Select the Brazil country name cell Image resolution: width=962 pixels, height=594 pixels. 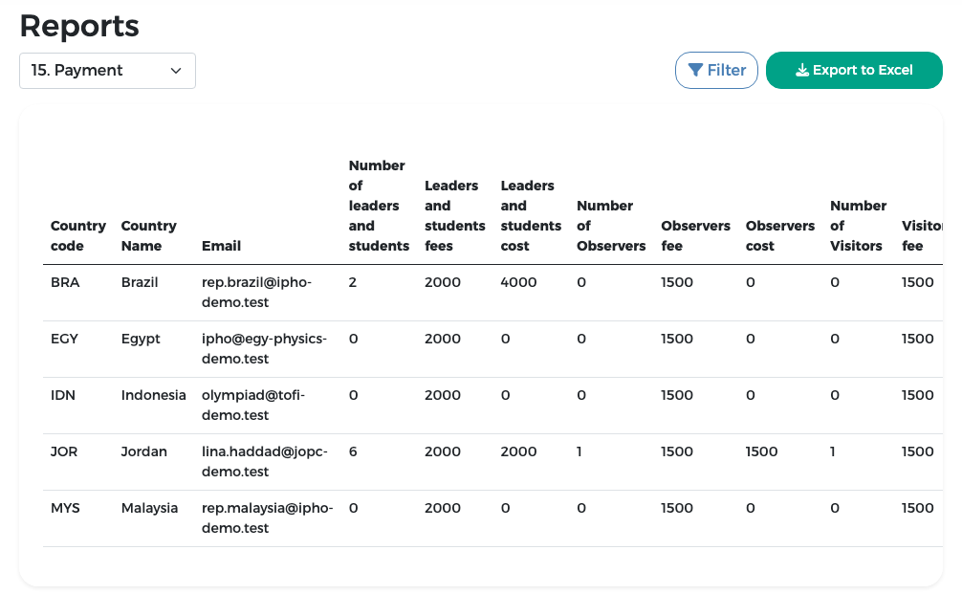pos(140,282)
